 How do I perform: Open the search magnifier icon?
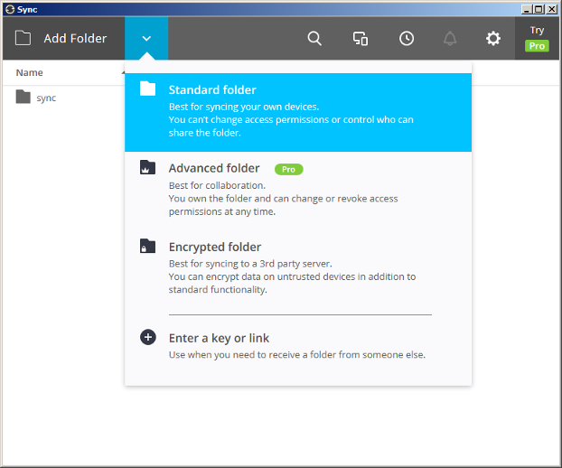tap(314, 38)
